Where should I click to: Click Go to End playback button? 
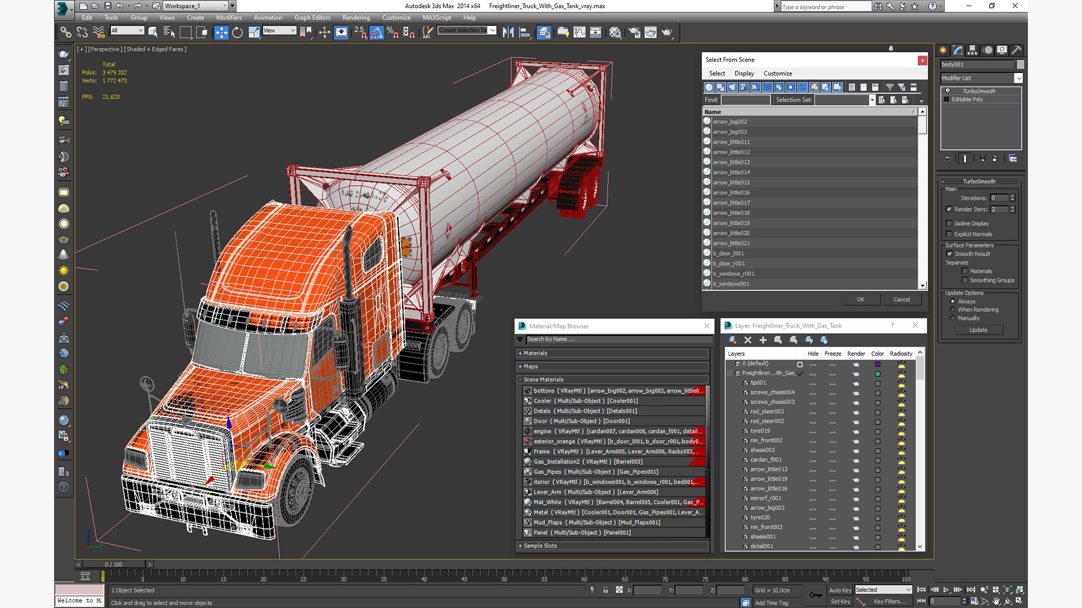pos(971,590)
